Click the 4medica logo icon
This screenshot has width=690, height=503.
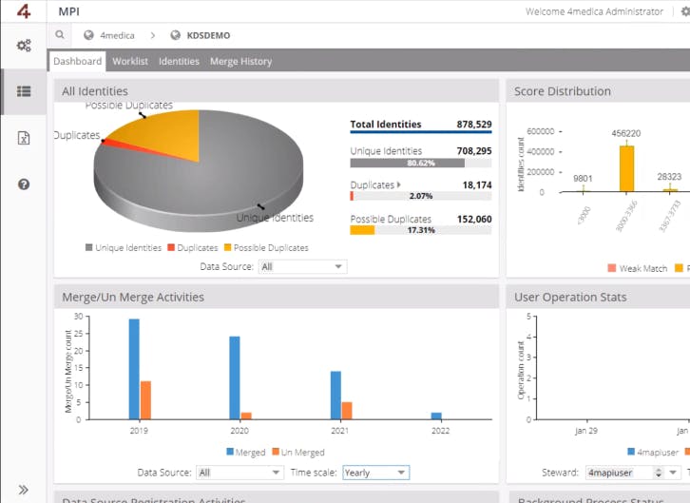[24, 10]
